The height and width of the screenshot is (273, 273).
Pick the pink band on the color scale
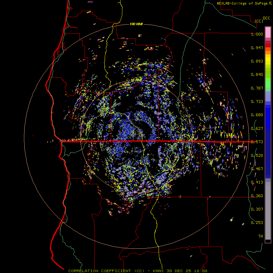coord(268,32)
